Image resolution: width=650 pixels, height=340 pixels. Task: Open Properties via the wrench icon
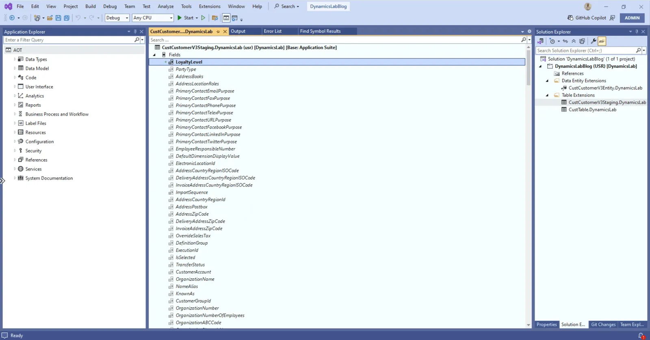click(594, 41)
